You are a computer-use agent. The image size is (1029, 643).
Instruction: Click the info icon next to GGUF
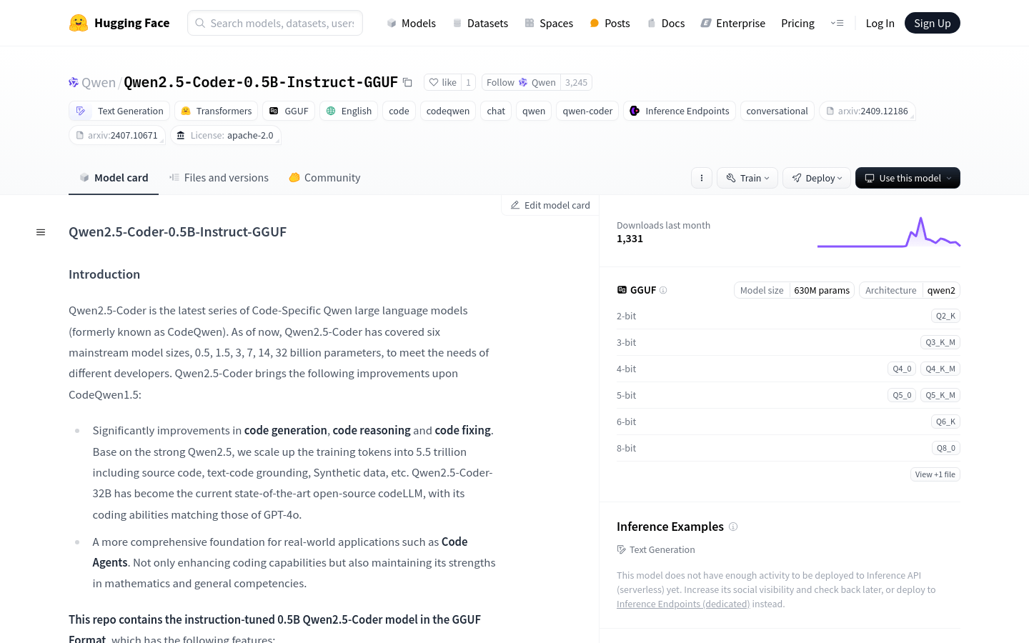(x=663, y=290)
